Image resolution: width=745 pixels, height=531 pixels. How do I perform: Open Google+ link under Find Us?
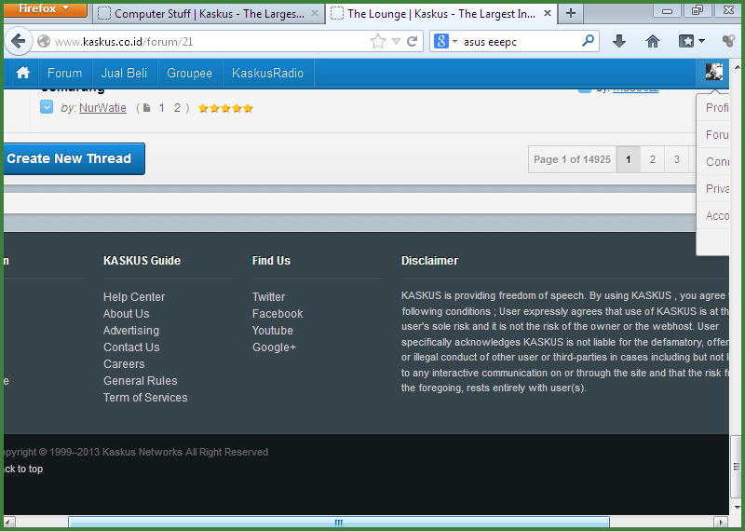(274, 347)
